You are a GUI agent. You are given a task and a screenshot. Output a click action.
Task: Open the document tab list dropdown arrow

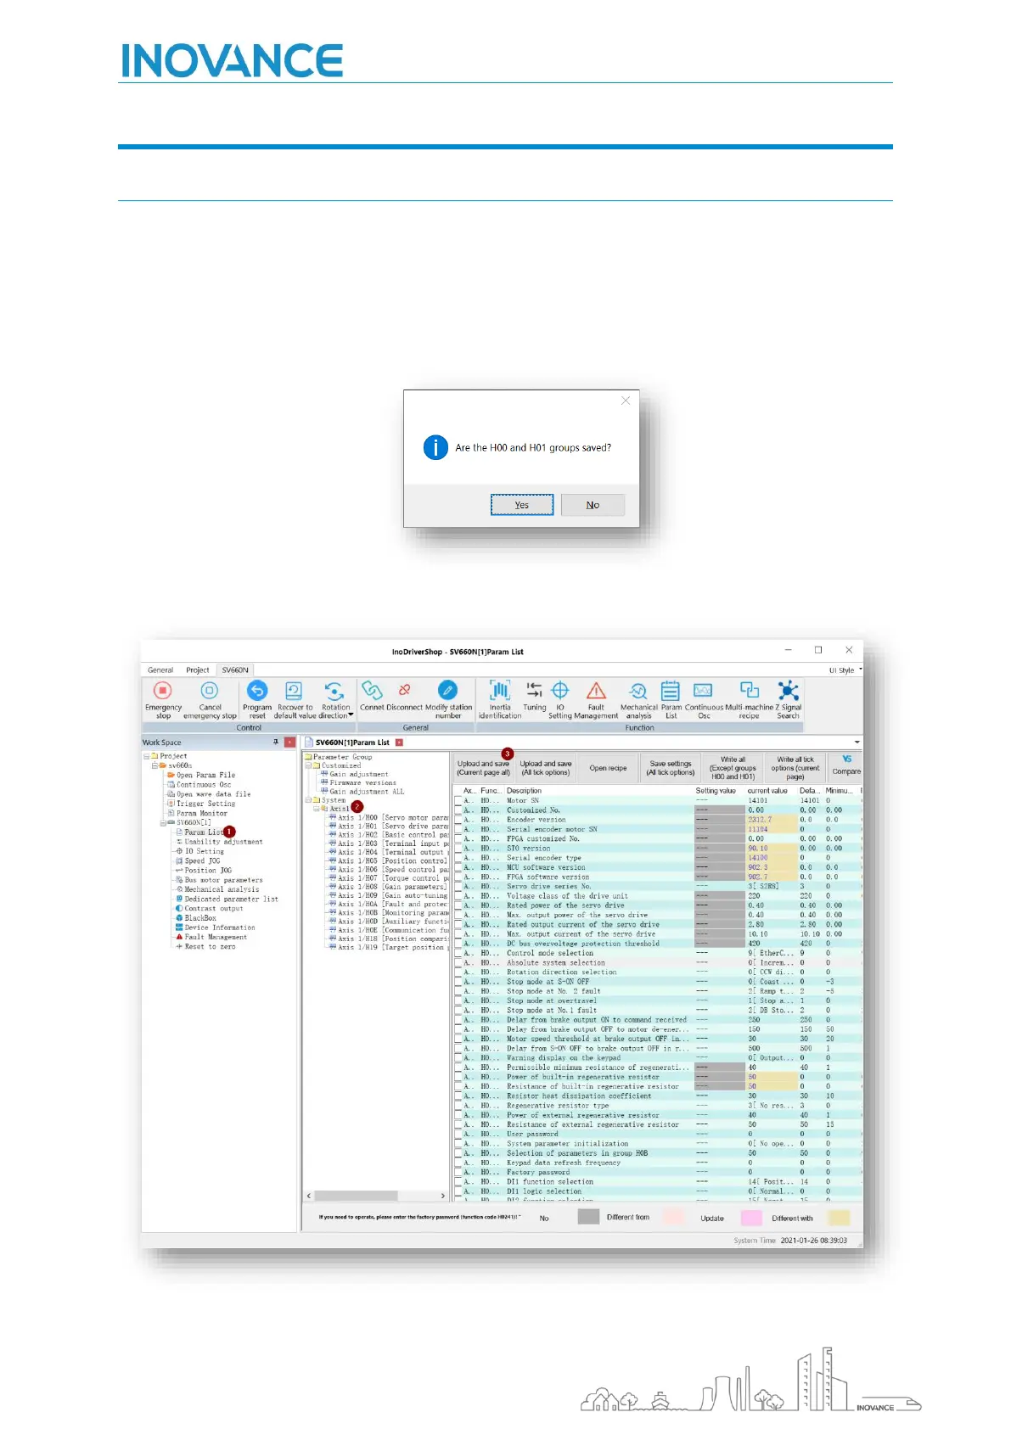tap(857, 743)
